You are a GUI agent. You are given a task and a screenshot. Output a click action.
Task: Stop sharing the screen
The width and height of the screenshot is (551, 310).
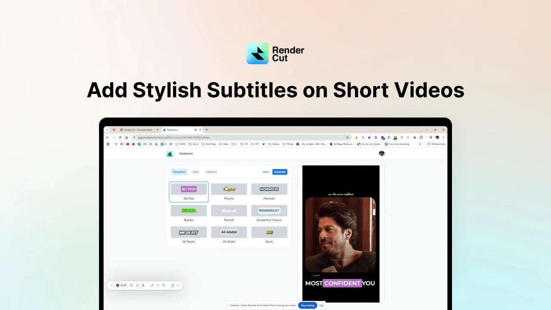coord(307,305)
